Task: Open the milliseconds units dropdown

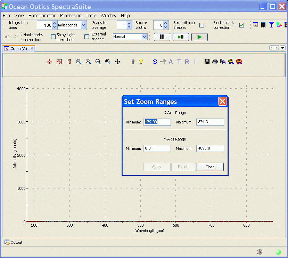Action: (84, 25)
